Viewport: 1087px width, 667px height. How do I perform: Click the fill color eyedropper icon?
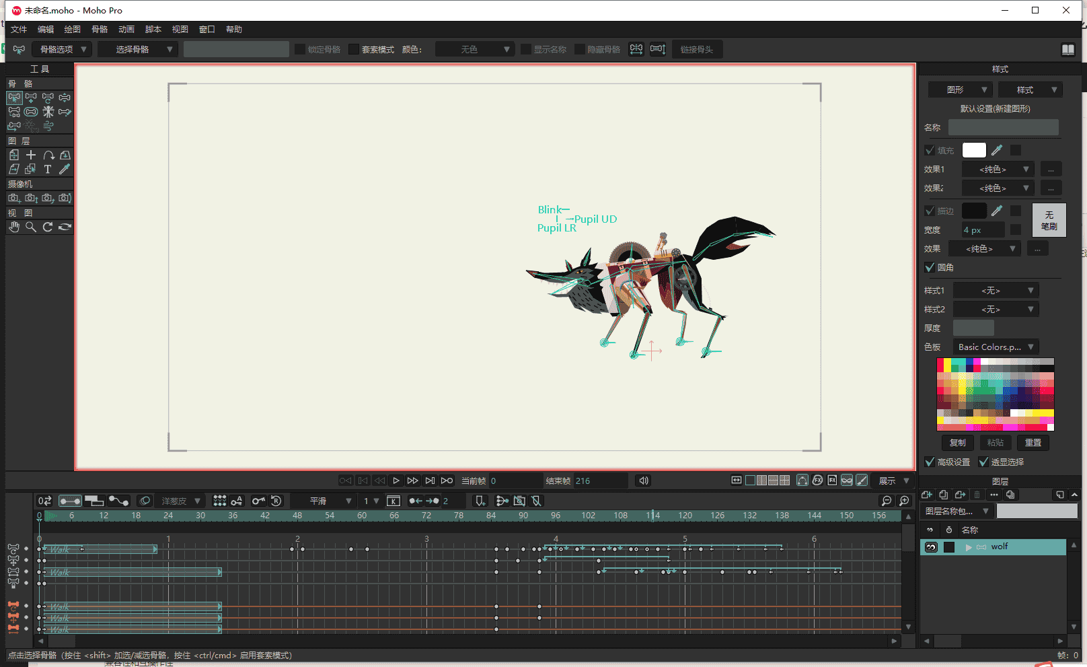point(997,150)
